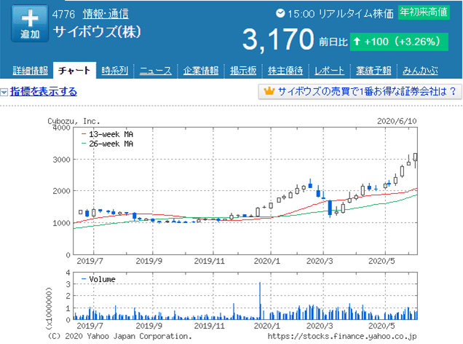Expand the 指標を表示する arrow toggle
Image resolution: width=463 pixels, height=344 pixels.
pos(4,93)
